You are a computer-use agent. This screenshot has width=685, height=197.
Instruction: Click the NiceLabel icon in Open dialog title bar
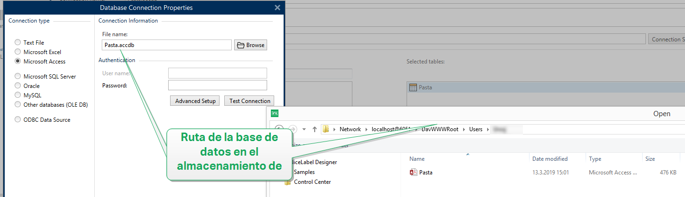[x=275, y=113]
